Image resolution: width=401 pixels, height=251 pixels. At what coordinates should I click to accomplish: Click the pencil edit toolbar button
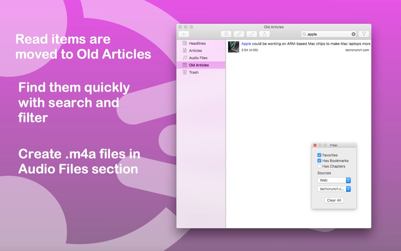point(252,34)
